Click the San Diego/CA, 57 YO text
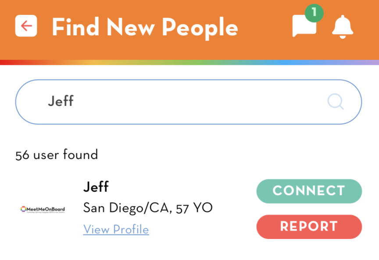 pyautogui.click(x=148, y=207)
